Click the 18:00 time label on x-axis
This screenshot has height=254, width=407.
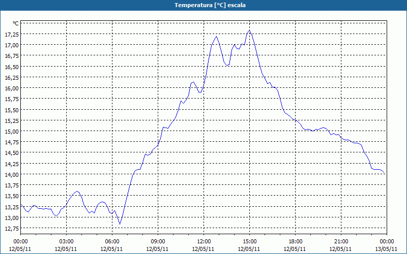tap(296, 242)
